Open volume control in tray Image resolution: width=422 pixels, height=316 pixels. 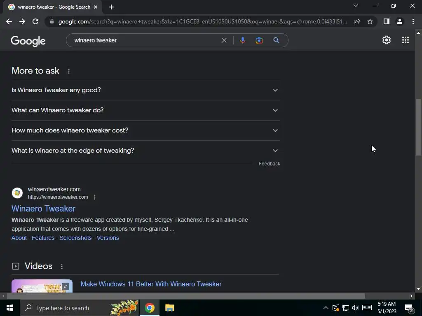tap(355, 308)
